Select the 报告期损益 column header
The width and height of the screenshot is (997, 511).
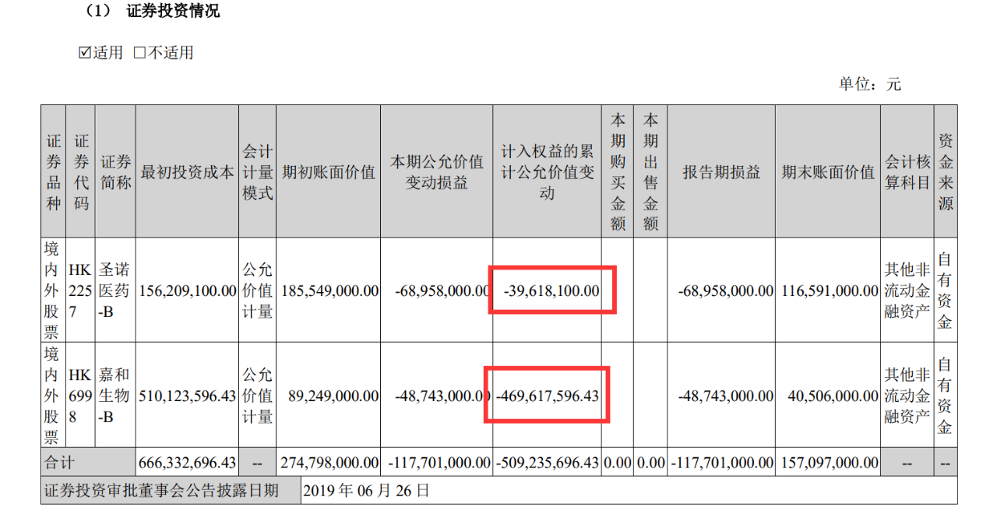(x=721, y=173)
